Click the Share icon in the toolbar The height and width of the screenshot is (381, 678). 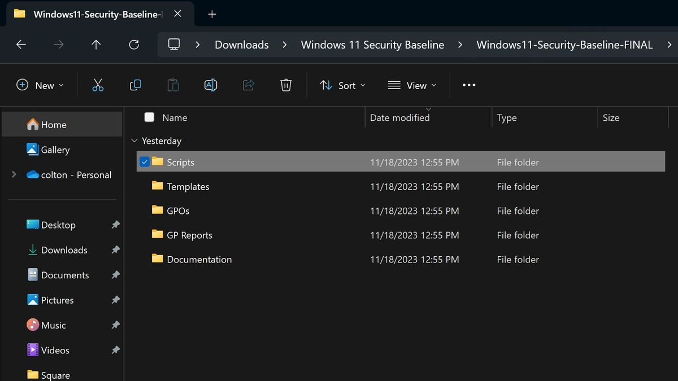[248, 85]
